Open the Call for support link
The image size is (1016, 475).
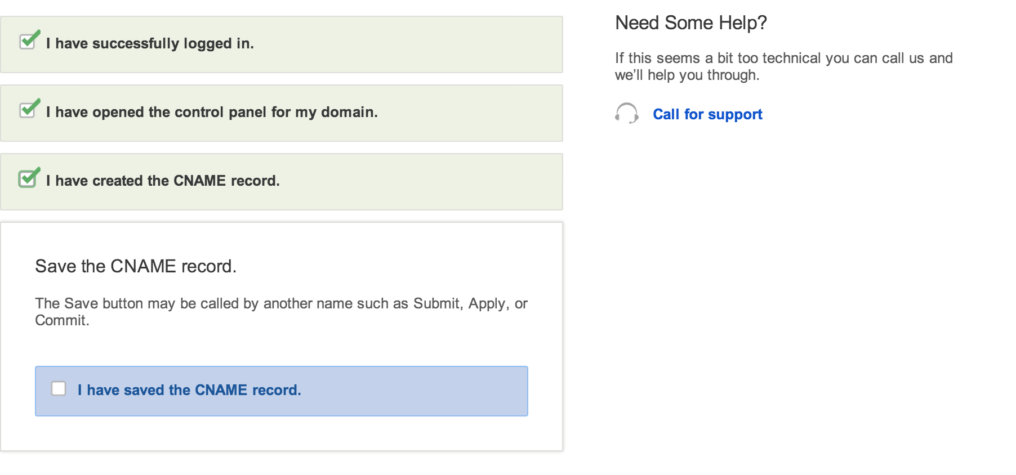pos(707,114)
